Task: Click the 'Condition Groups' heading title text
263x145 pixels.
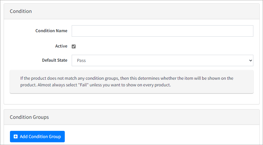Action: 29,117
